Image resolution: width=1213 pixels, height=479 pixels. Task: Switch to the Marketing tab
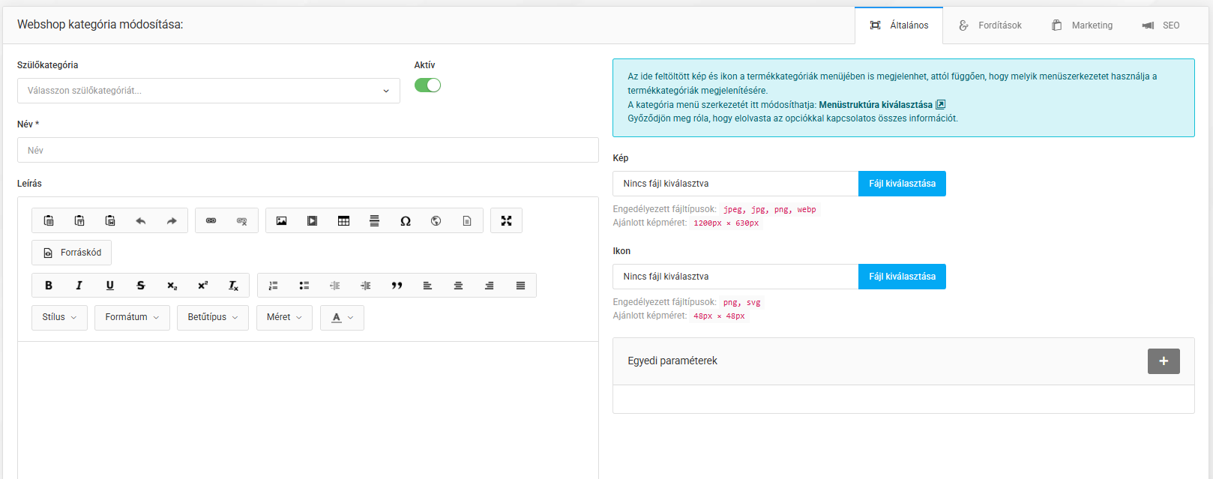pyautogui.click(x=1082, y=25)
